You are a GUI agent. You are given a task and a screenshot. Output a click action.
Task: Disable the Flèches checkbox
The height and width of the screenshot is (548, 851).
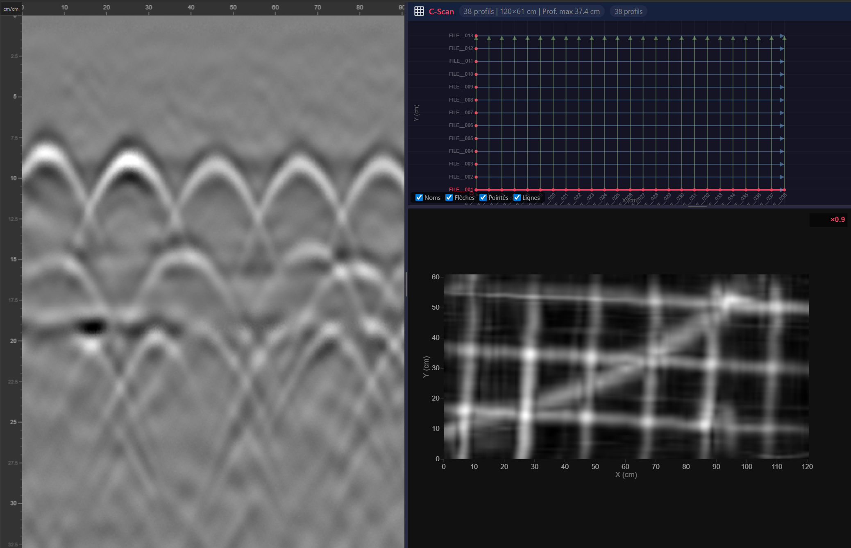pos(449,197)
